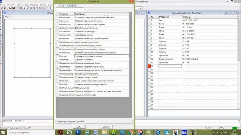This screenshot has height=135, width=241.
Task: Click the Оператор column header in dialog
Action: [66, 14]
